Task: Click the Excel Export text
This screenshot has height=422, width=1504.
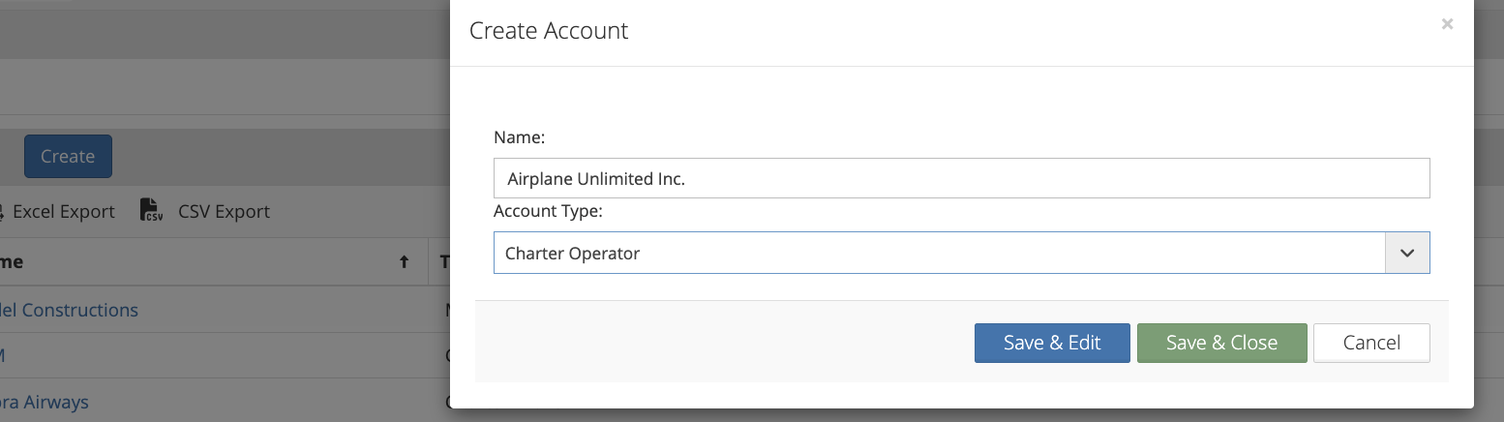Action: [x=63, y=211]
